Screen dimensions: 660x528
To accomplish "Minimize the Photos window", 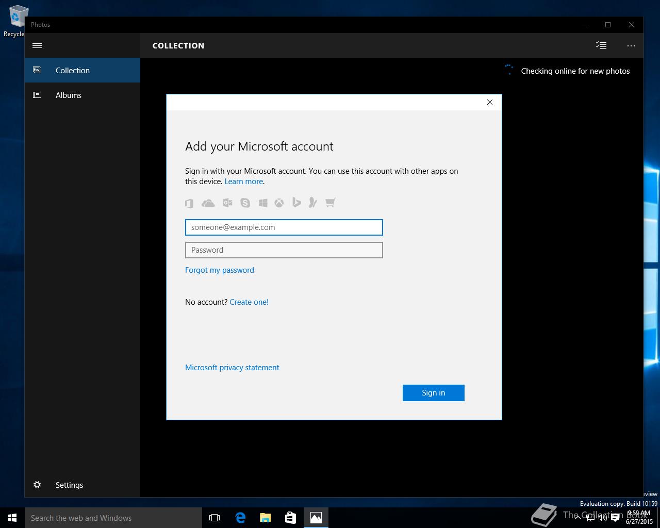I will tap(584, 25).
